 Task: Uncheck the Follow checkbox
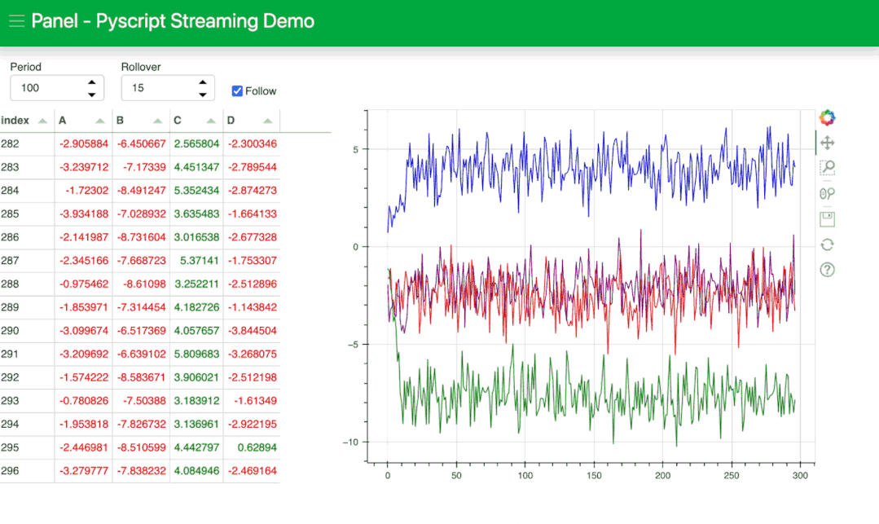237,91
